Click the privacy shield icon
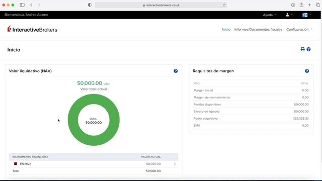This screenshot has width=322, height=181. coord(90,5)
